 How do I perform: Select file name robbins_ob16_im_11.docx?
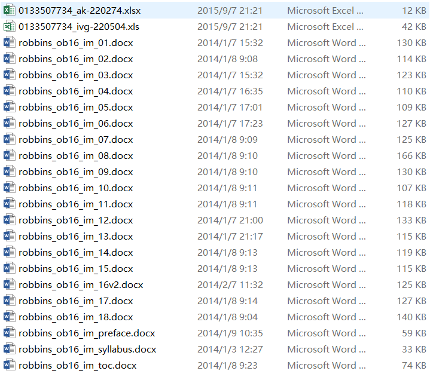[x=76, y=204]
